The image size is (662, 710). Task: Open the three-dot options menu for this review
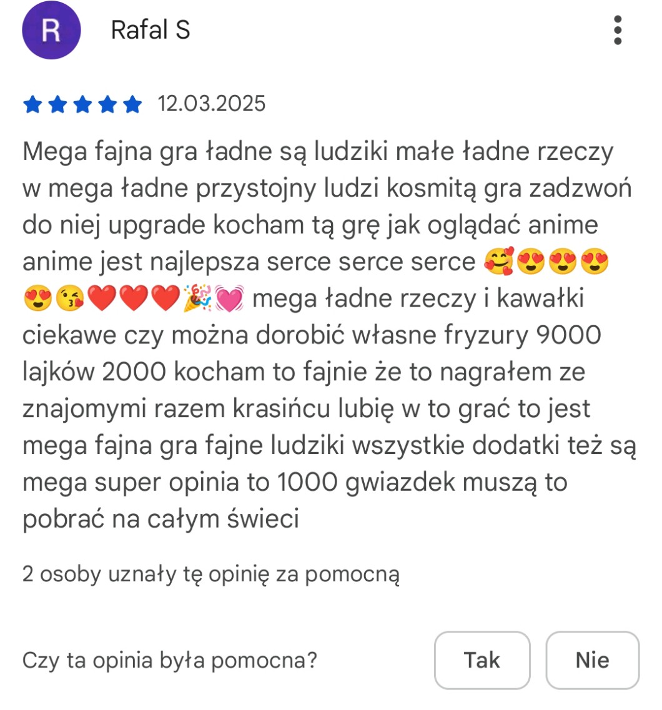617,31
